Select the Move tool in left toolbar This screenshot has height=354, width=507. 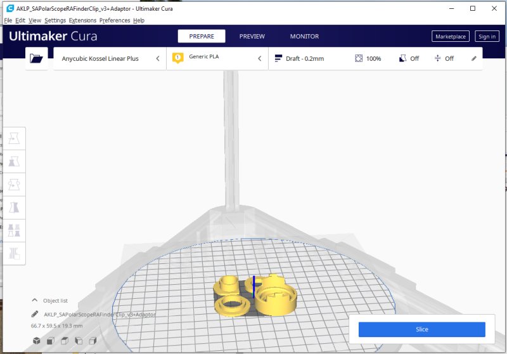pyautogui.click(x=14, y=138)
